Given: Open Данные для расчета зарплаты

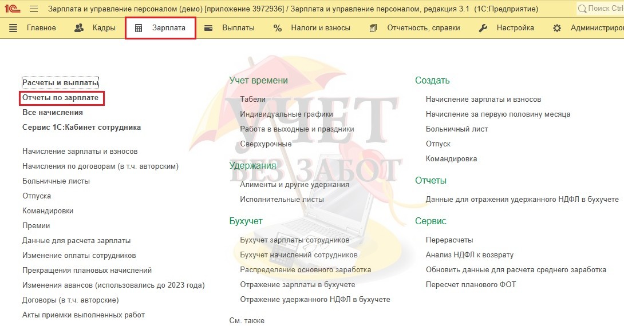Looking at the screenshot, I should (x=76, y=241).
